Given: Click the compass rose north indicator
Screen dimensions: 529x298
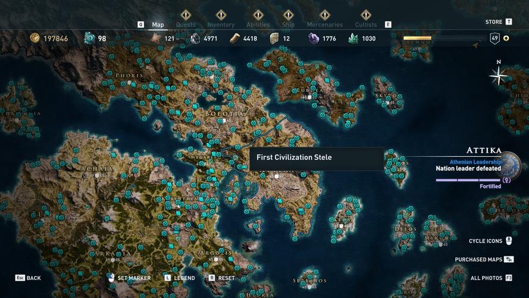Looking at the screenshot, I should click(x=498, y=75).
